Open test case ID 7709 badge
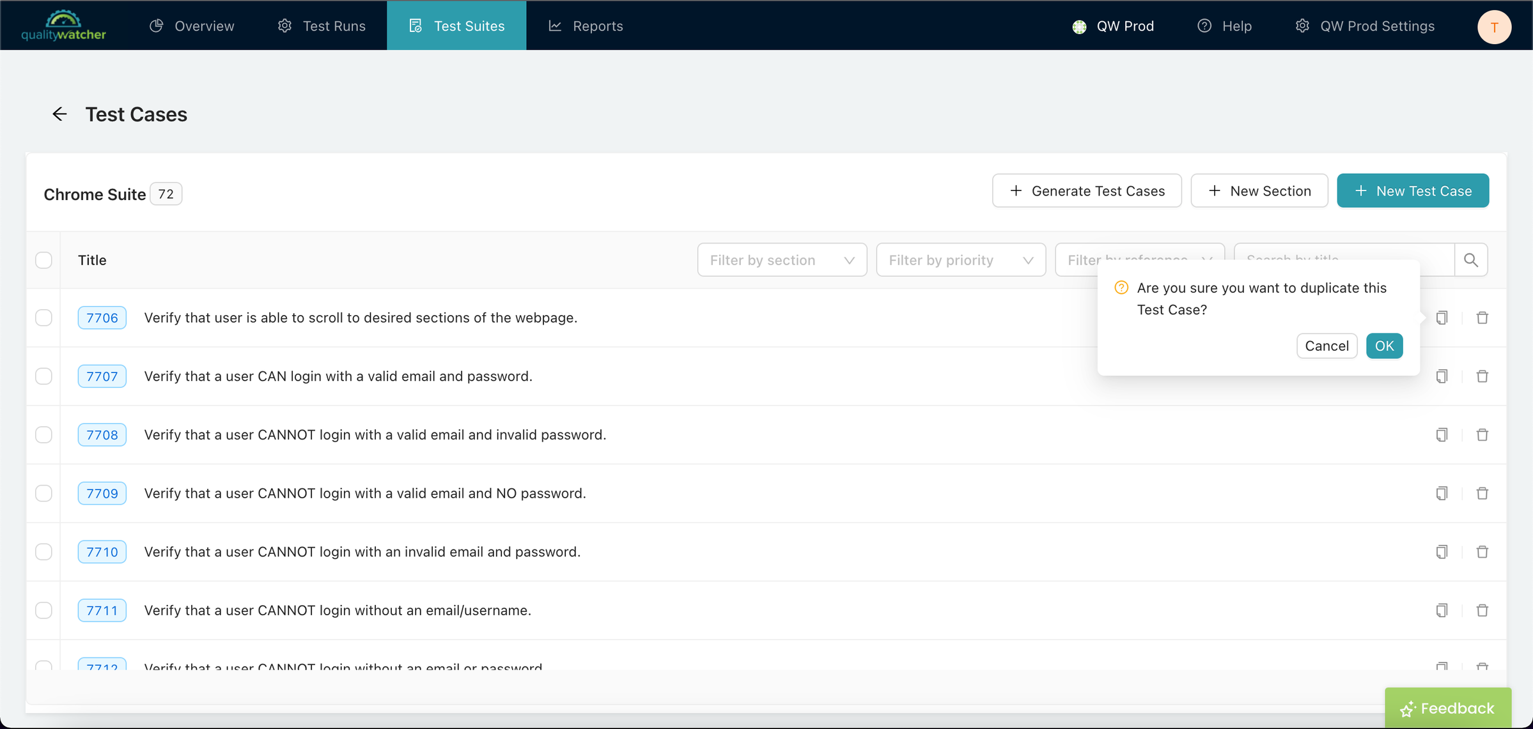Viewport: 1533px width, 729px height. coord(102,493)
